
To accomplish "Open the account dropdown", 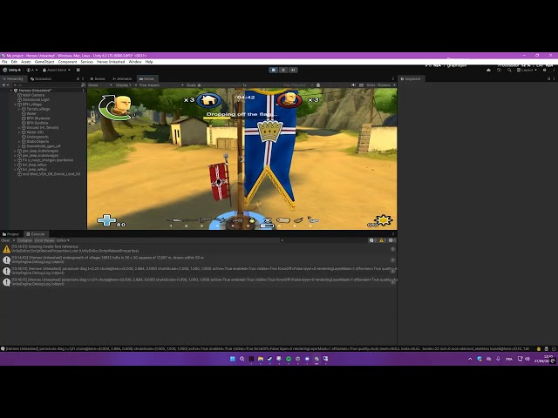I will 32,70.
